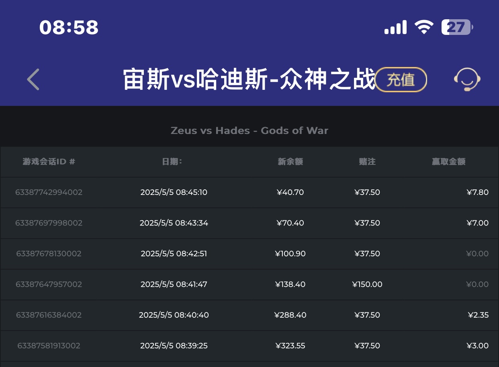This screenshot has height=367, width=499.
Task: Open customer service headset icon
Action: point(467,79)
